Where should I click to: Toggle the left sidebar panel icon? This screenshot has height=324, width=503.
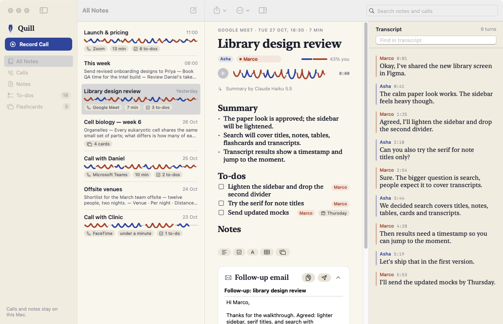pos(44,11)
